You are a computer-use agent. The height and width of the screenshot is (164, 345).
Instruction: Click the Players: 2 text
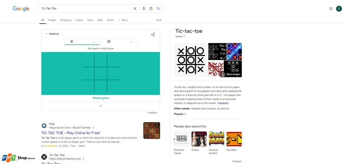coord(180,114)
